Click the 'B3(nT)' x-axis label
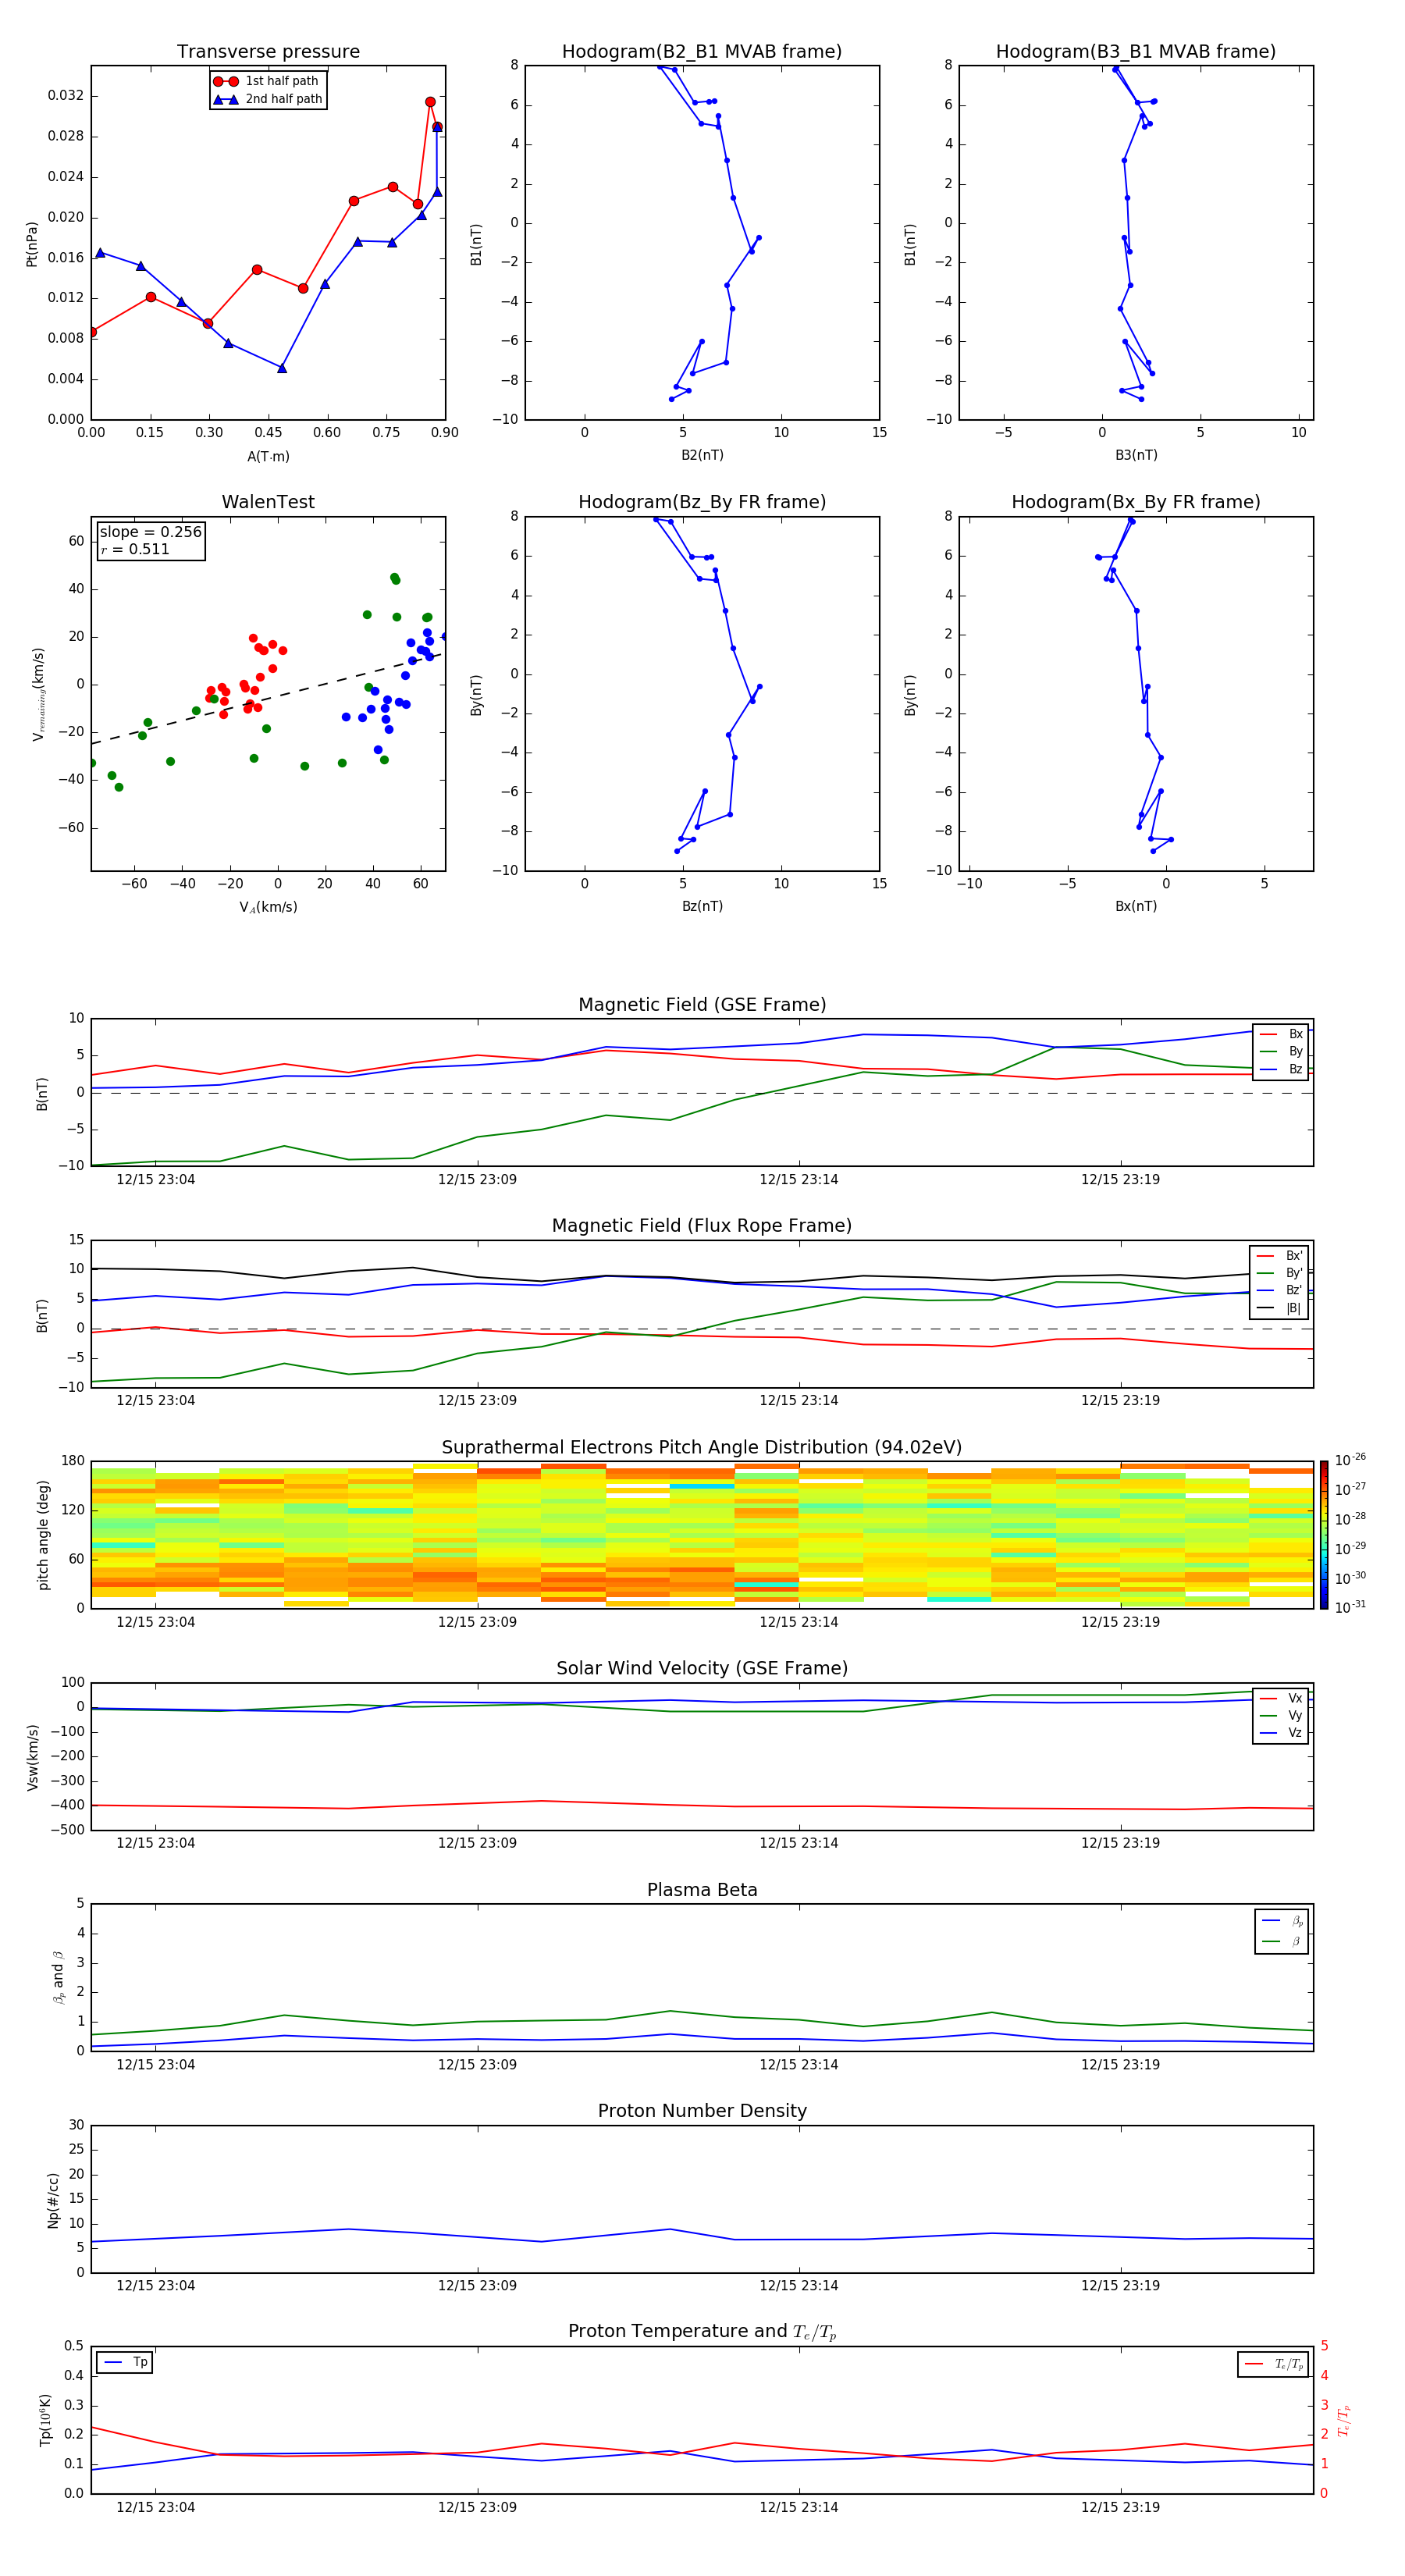The height and width of the screenshot is (2576, 1405). (1136, 455)
